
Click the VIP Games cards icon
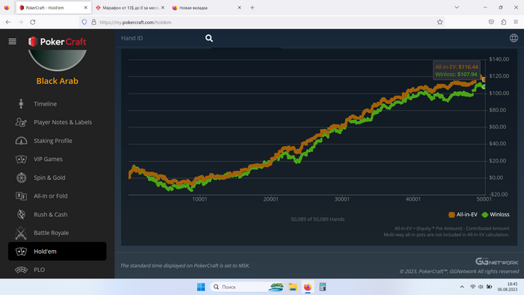pos(21,159)
